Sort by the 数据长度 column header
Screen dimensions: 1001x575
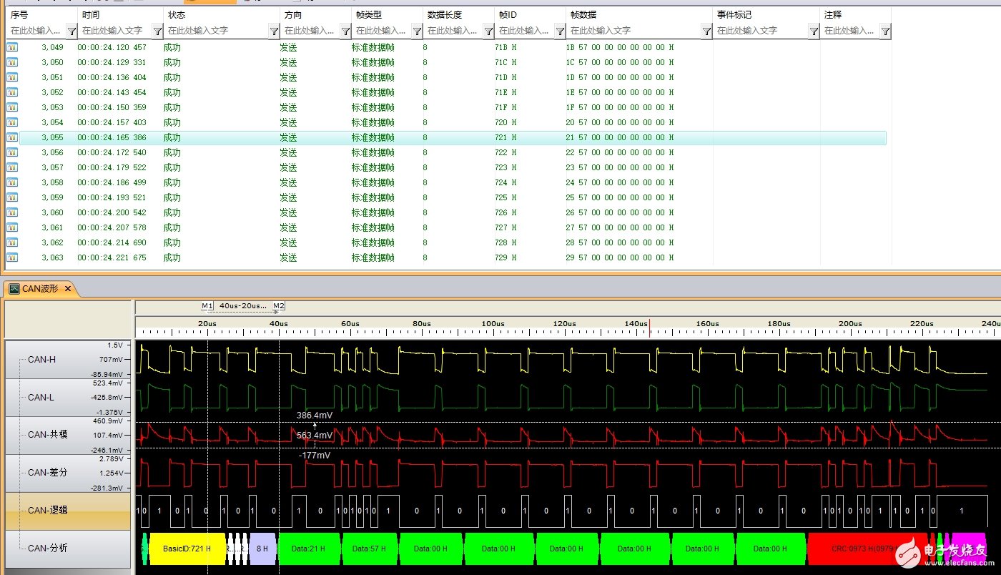pyautogui.click(x=444, y=14)
